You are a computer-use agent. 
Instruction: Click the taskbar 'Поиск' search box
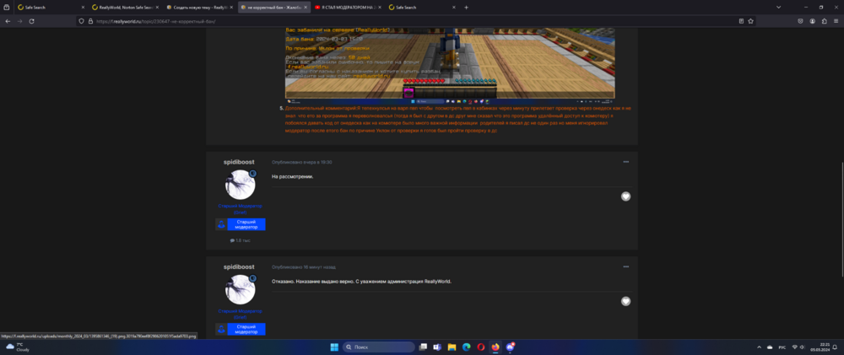[x=379, y=347]
